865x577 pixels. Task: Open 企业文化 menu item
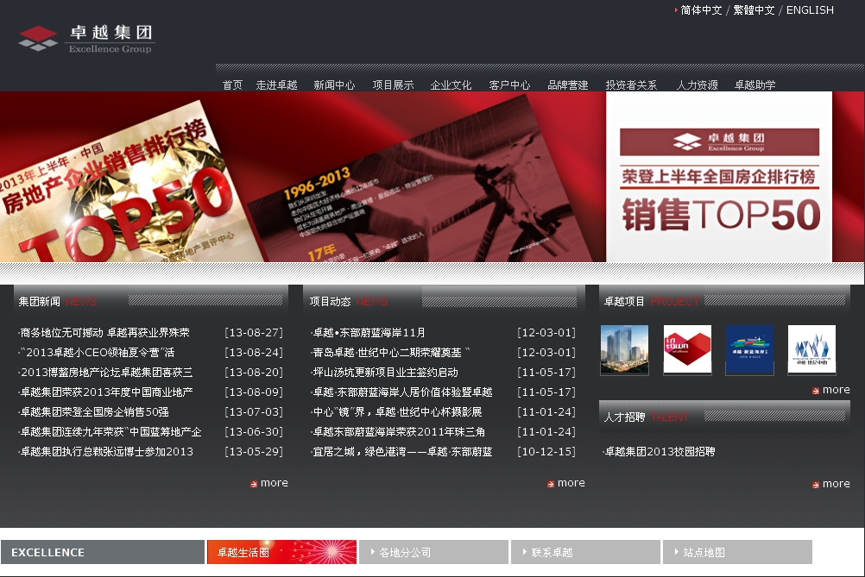point(451,85)
